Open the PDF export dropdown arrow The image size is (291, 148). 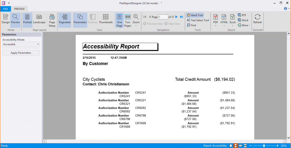pos(215,26)
